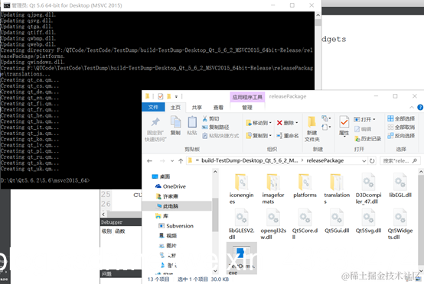Select the translations folder
The image size is (424, 284).
point(337,189)
